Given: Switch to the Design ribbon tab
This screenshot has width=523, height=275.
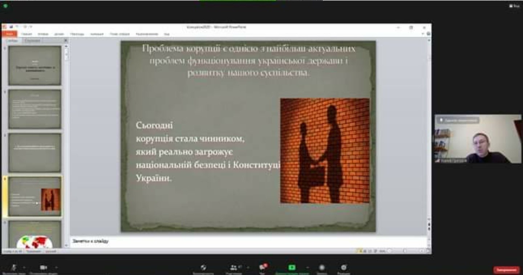Looking at the screenshot, I should pos(59,34).
